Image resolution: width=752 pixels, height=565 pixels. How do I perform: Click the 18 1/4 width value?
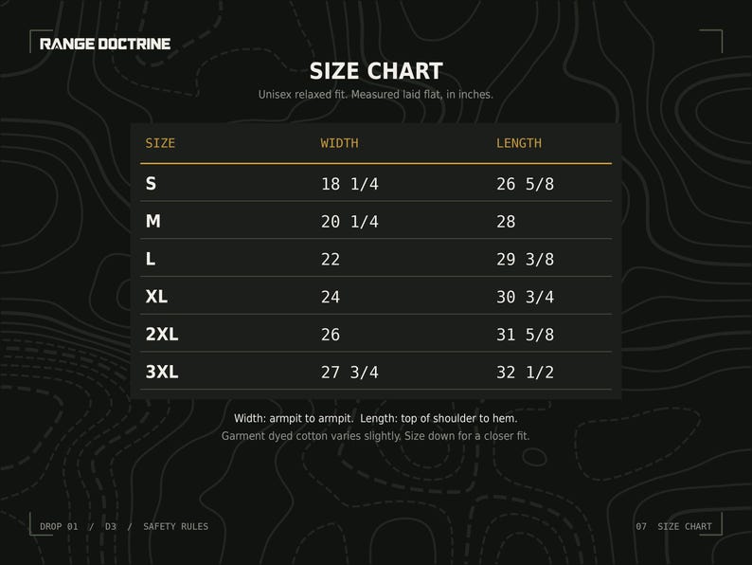(x=349, y=184)
